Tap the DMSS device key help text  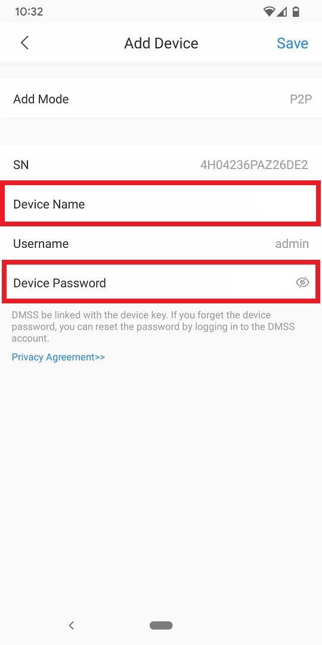153,327
